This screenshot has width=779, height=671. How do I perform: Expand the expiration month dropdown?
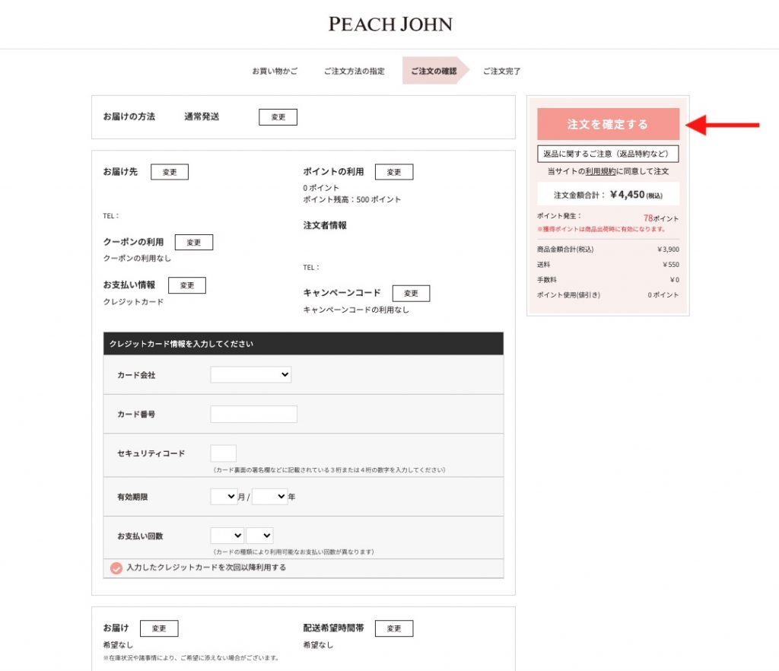point(224,497)
